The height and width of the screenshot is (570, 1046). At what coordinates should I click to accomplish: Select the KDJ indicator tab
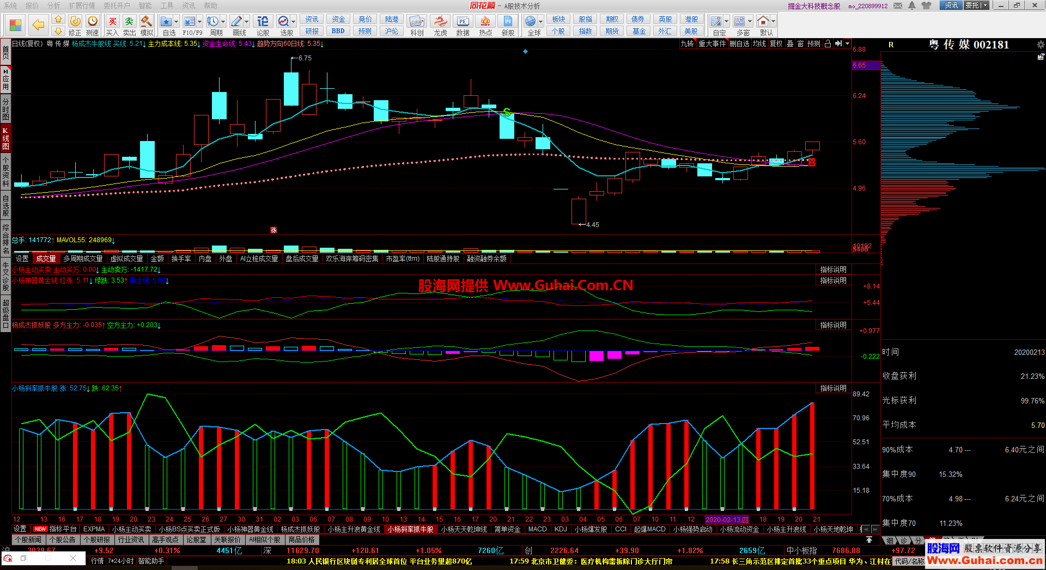tap(561, 529)
